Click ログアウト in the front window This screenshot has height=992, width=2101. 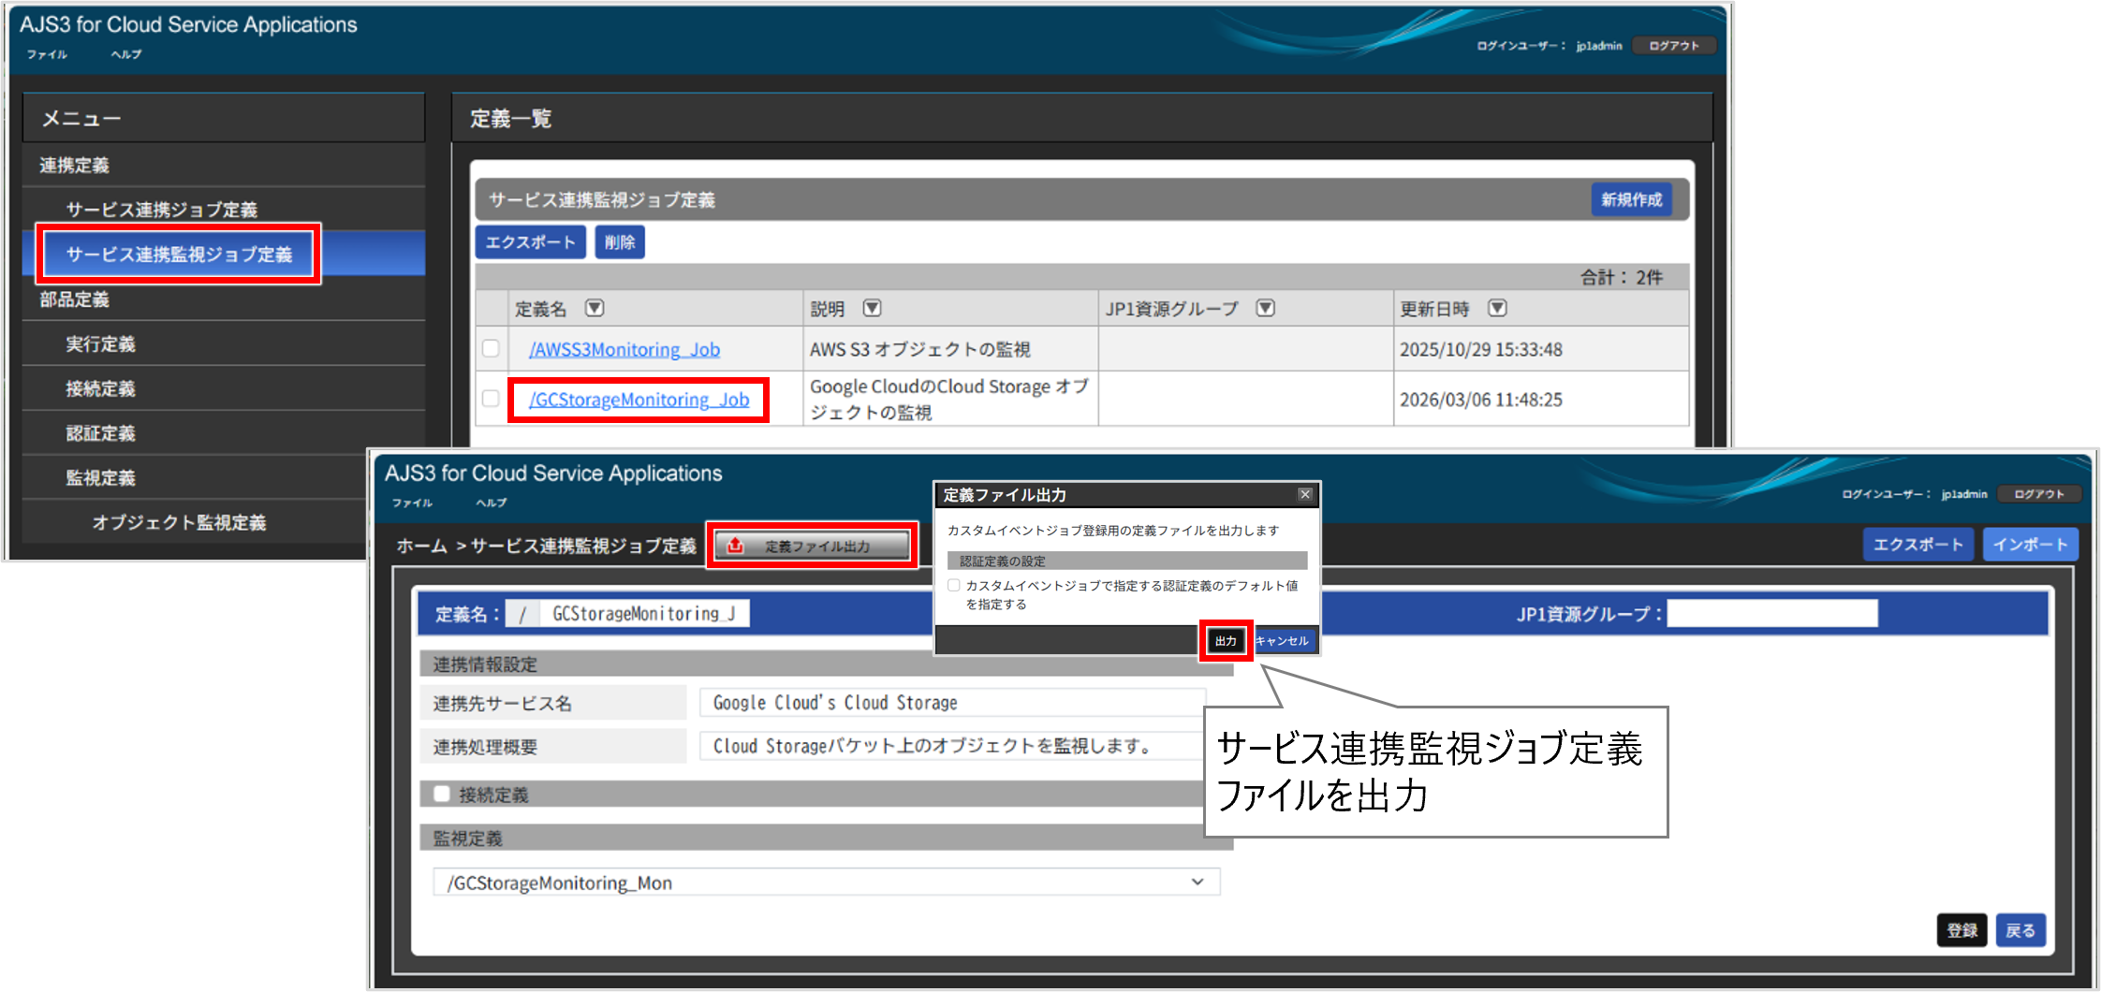[x=2039, y=493]
